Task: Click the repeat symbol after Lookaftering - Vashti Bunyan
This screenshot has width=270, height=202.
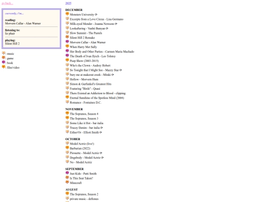Action: (107, 28)
